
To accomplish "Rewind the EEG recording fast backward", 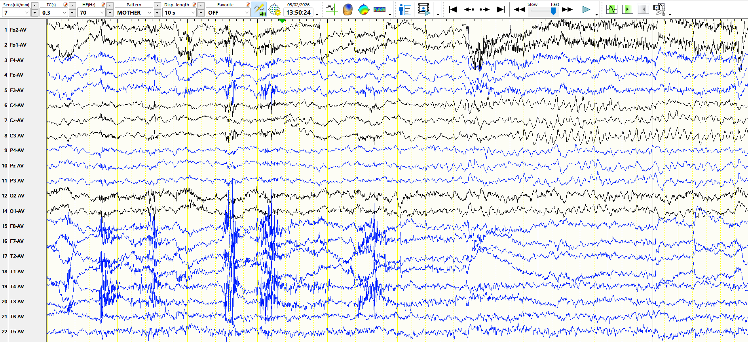I will click(519, 9).
